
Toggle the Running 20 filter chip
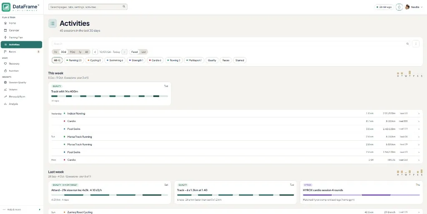tap(74, 60)
